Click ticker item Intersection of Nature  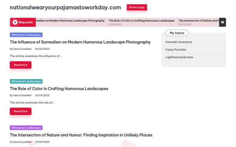click(x=199, y=21)
